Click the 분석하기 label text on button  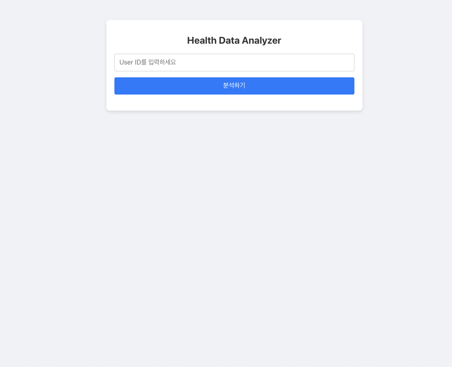(234, 85)
